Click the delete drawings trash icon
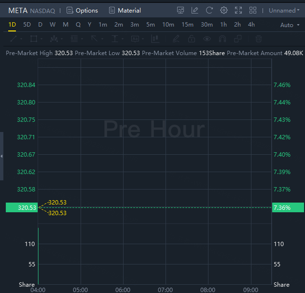Image resolution: width=305 pixels, height=293 pixels. [x=259, y=39]
